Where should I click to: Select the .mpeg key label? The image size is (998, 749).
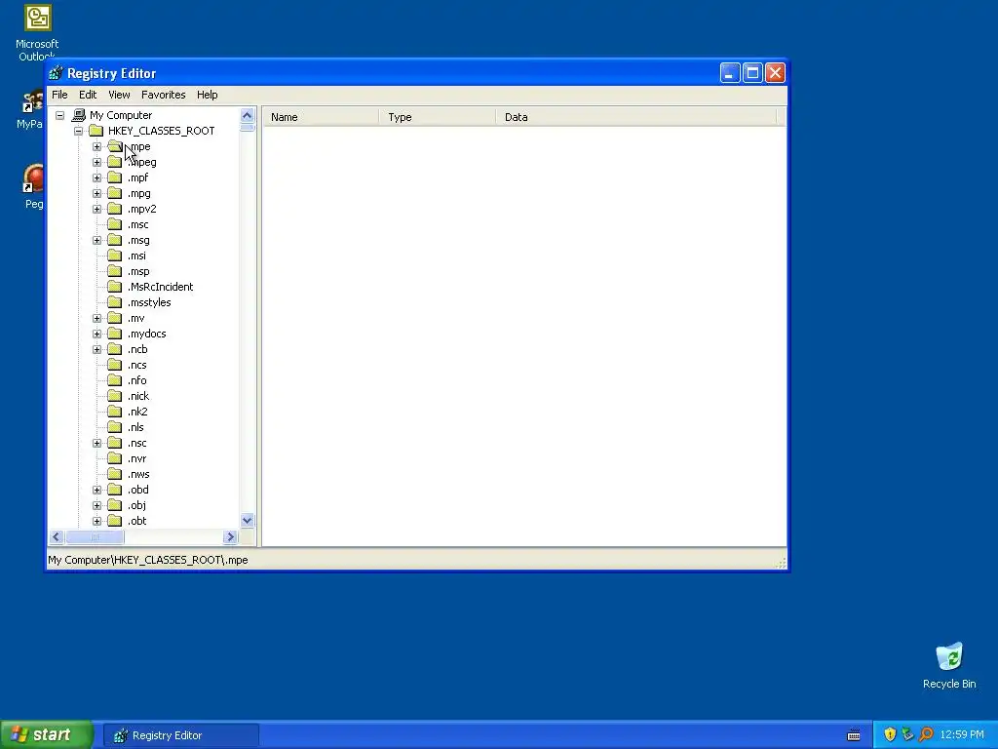142,162
